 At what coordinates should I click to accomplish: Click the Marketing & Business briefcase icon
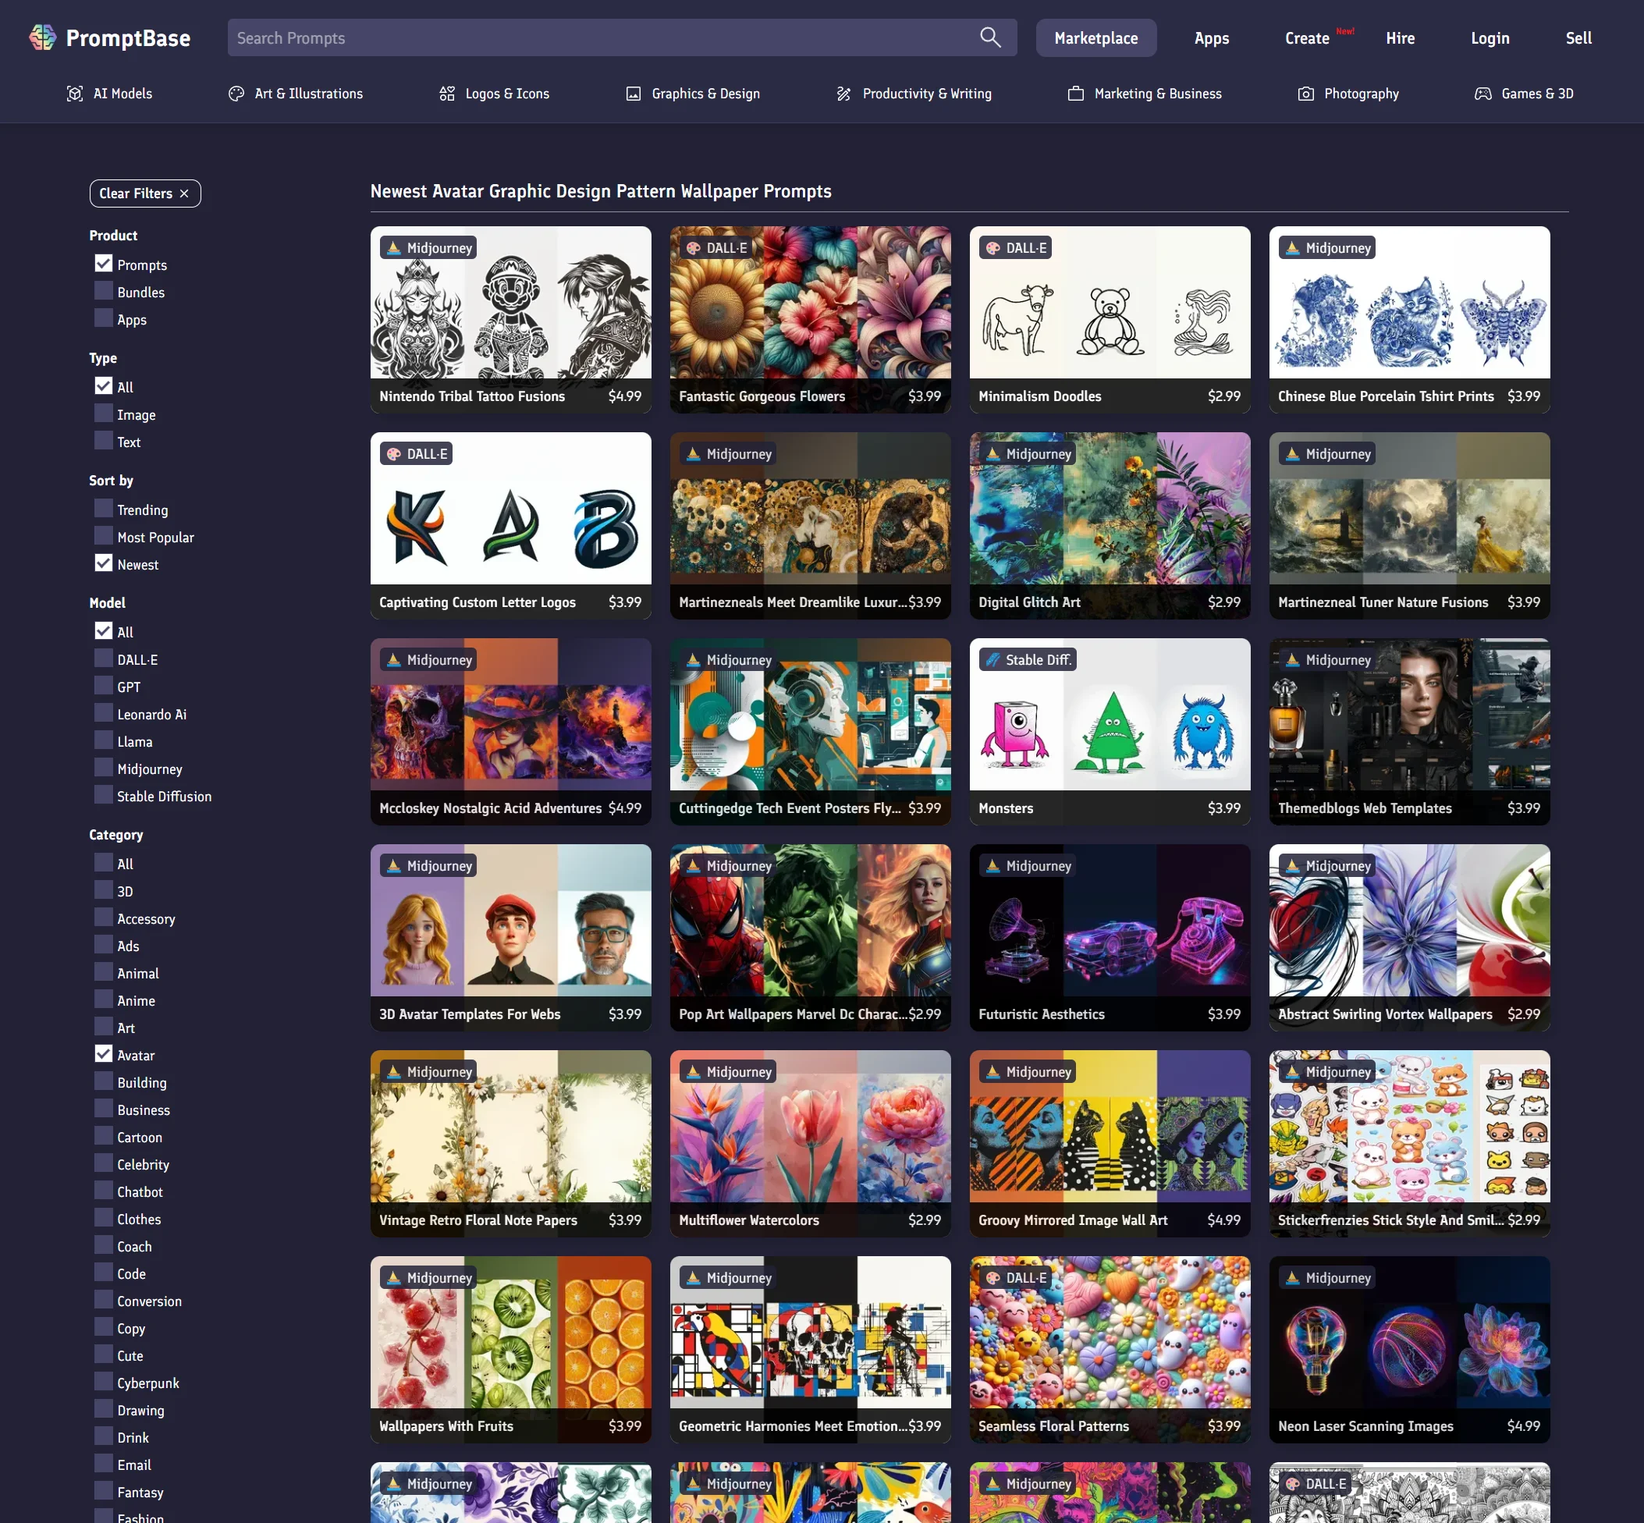tap(1076, 94)
